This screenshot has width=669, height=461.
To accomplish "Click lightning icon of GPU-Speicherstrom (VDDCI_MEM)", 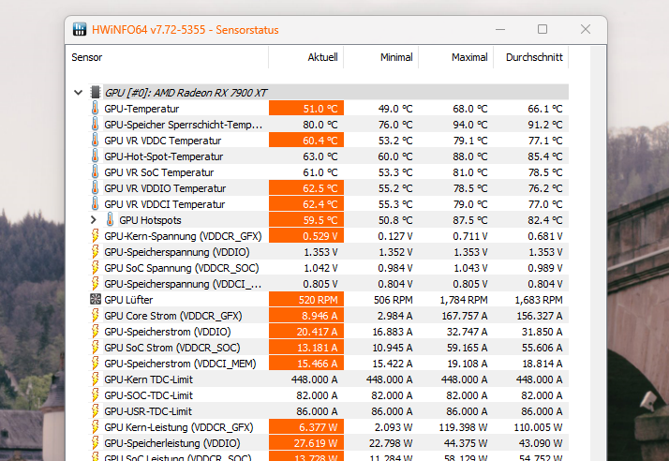I will [x=96, y=364].
